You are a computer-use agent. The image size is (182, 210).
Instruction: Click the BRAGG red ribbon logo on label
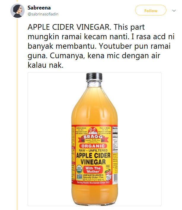coord(93,138)
